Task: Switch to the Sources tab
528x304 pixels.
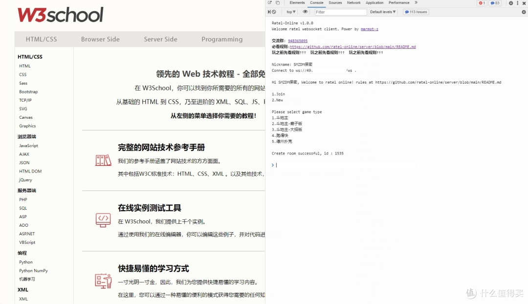Action: point(335,3)
